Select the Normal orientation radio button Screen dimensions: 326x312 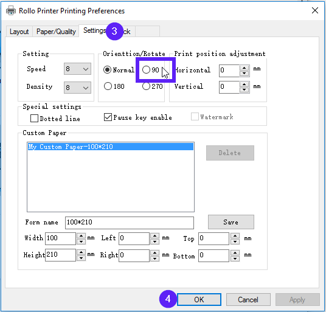[119, 70]
